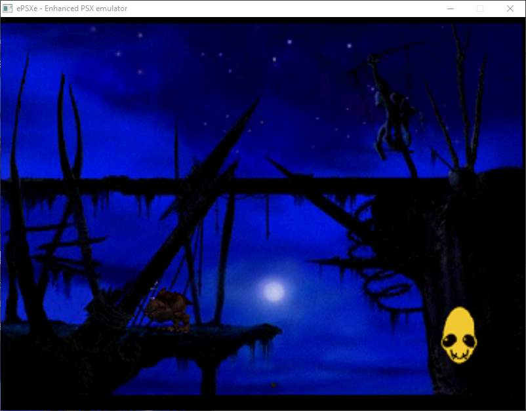The height and width of the screenshot is (411, 526).
Task: Close the ePSXe emulator window
Action: [510, 9]
